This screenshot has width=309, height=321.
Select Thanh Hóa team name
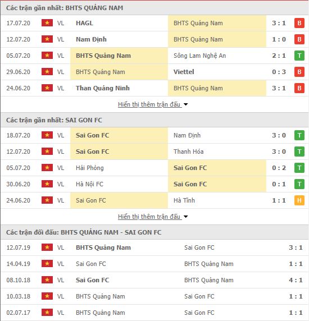click(x=189, y=152)
